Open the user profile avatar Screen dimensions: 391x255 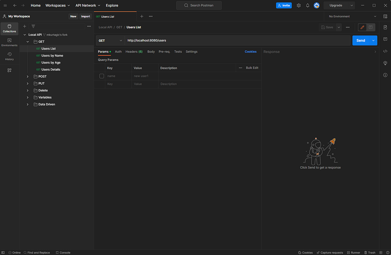tap(317, 5)
